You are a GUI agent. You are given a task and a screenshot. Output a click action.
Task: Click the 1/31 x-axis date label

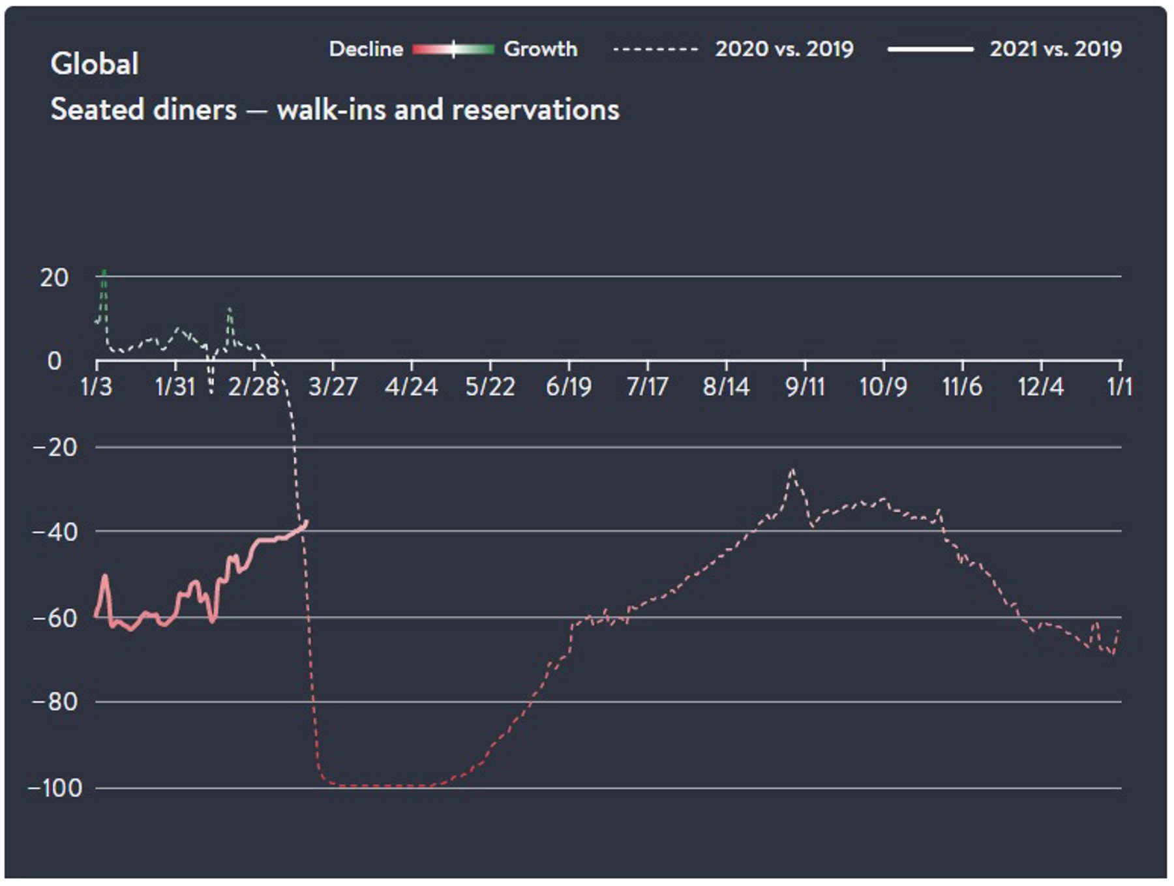pos(175,387)
